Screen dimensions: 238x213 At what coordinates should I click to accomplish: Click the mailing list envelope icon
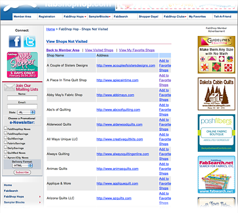pyautogui.click(x=10, y=88)
